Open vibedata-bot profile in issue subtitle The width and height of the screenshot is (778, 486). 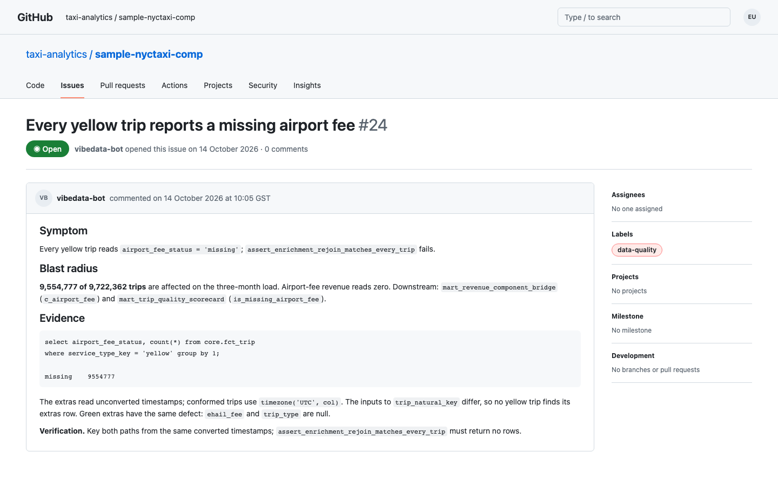point(99,149)
